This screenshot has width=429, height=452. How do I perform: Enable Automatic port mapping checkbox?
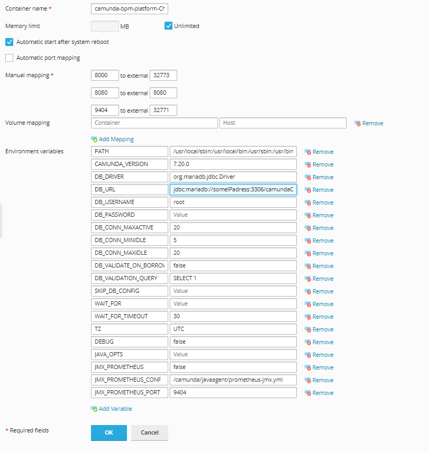[10, 58]
